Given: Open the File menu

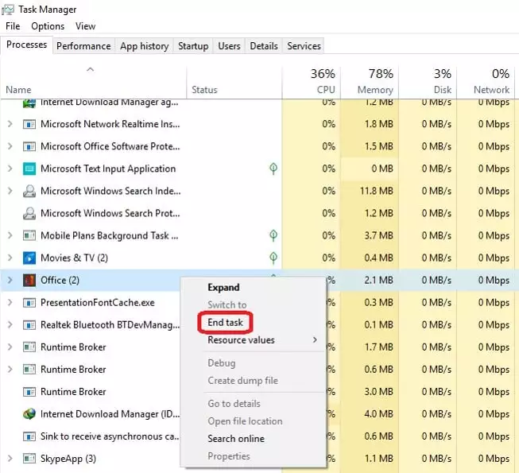Looking at the screenshot, I should tap(13, 26).
